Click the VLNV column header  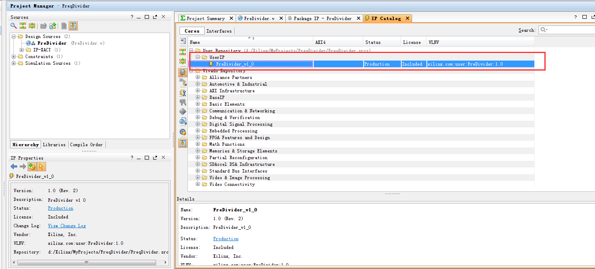click(x=480, y=42)
